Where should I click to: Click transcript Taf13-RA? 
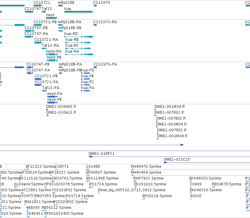[x=44, y=48]
